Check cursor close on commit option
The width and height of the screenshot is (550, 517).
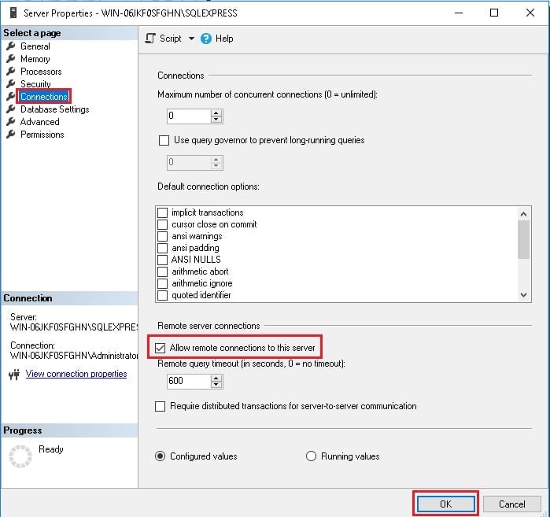pyautogui.click(x=162, y=224)
